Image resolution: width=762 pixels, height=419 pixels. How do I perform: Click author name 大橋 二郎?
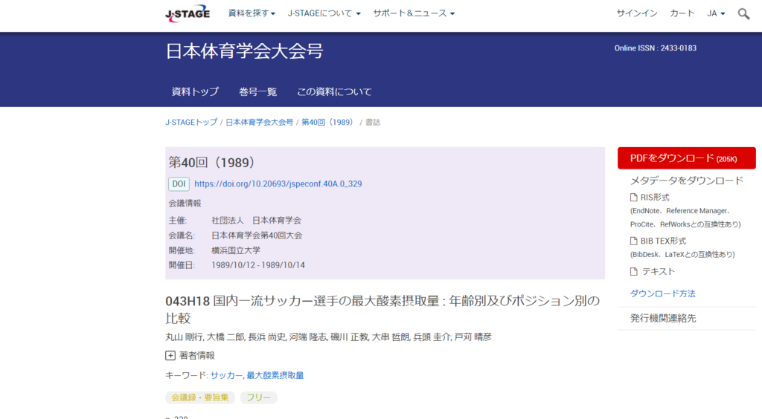point(225,337)
